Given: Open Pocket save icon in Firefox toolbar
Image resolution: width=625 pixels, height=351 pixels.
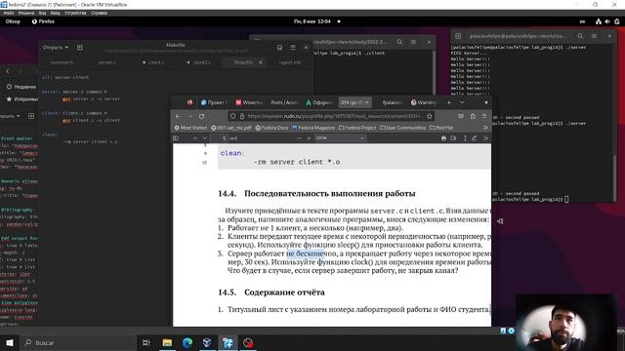Looking at the screenshot, I should click(x=461, y=116).
